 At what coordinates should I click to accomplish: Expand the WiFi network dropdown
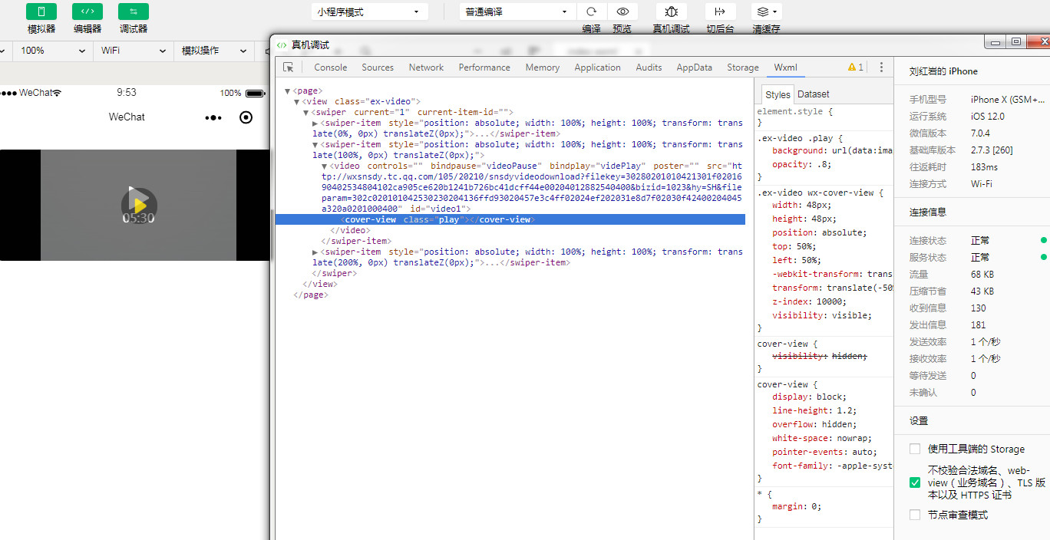click(x=134, y=51)
